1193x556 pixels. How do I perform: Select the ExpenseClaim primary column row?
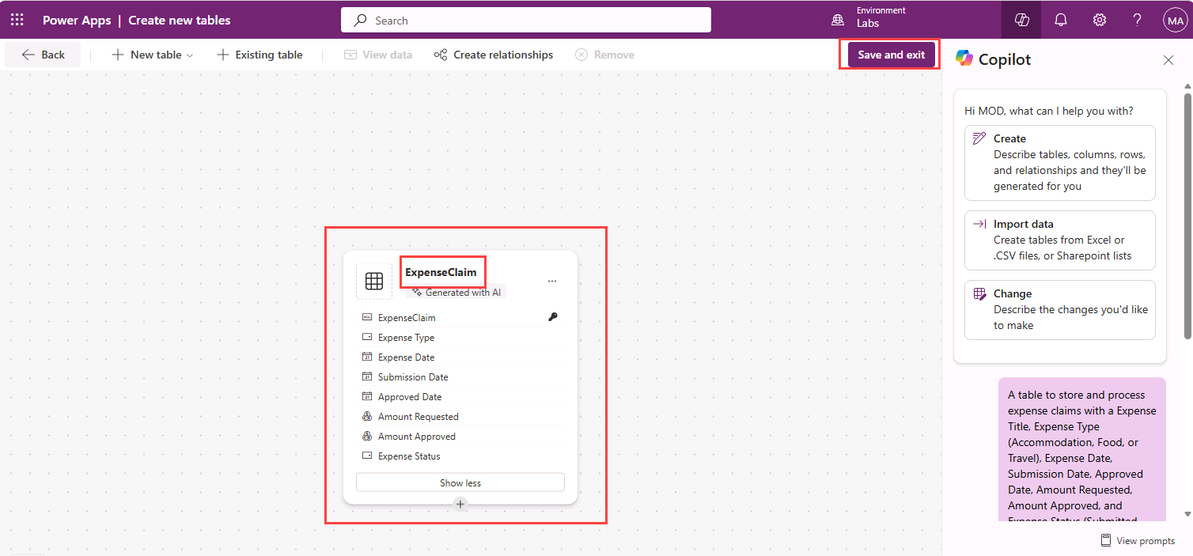tap(460, 317)
